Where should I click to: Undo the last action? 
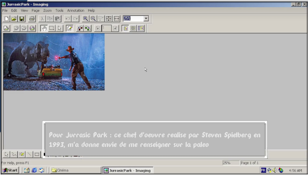coord(68,19)
